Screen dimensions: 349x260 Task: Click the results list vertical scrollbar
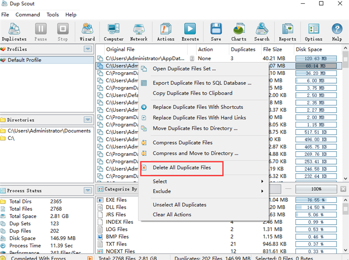[345, 116]
